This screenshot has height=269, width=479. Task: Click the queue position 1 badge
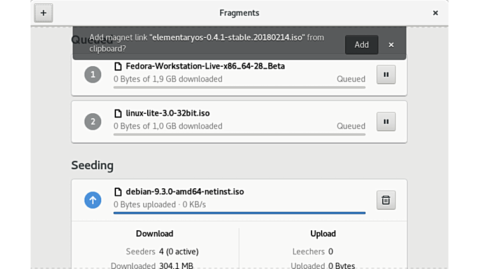[93, 74]
